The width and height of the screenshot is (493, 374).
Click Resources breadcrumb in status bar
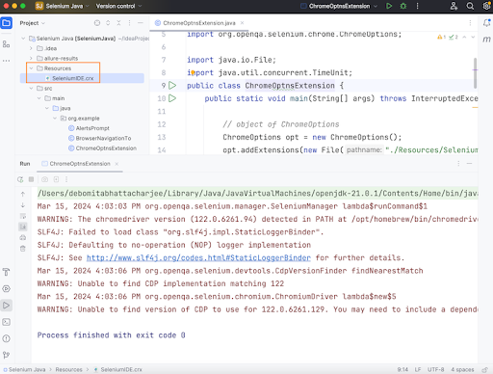68,369
